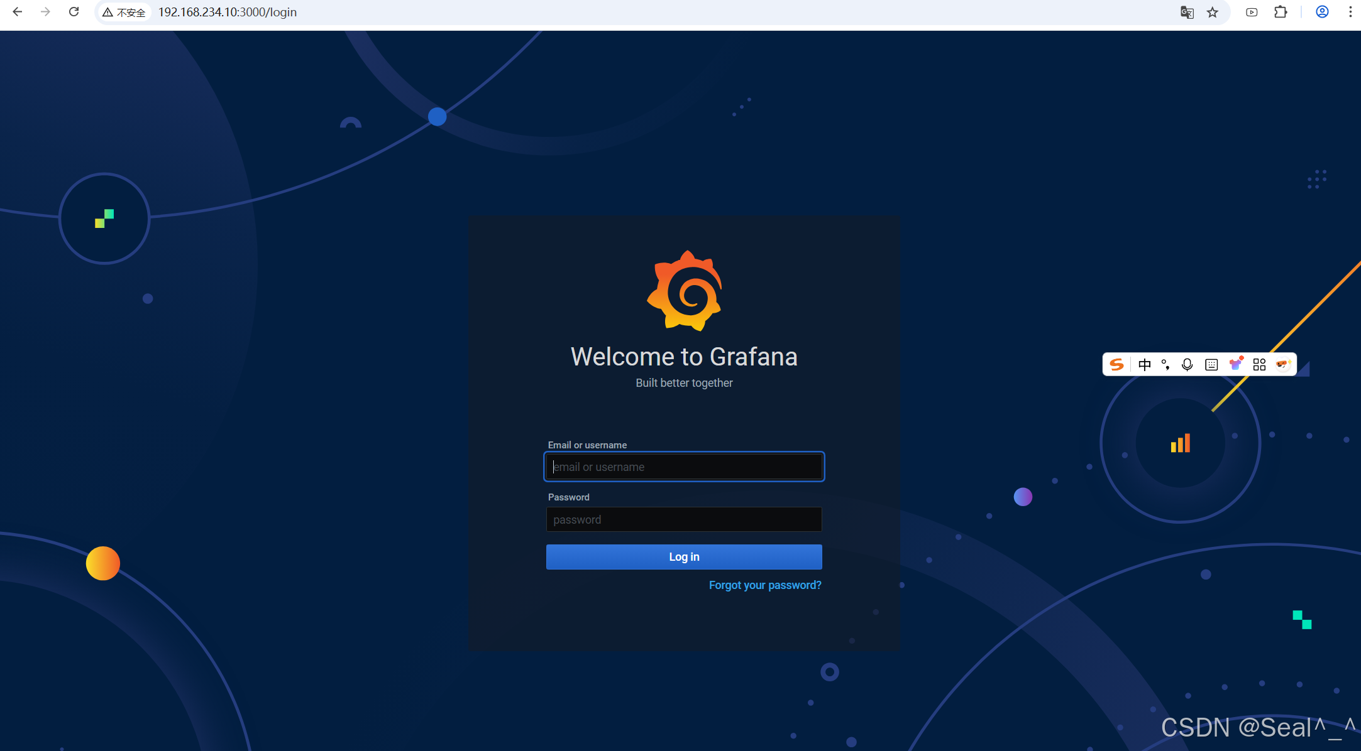Click the microphone voice input icon
1361x751 pixels.
click(1187, 365)
